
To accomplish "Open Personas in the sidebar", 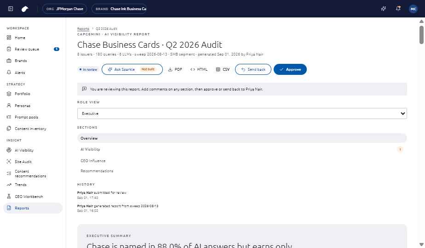I will (33, 105).
